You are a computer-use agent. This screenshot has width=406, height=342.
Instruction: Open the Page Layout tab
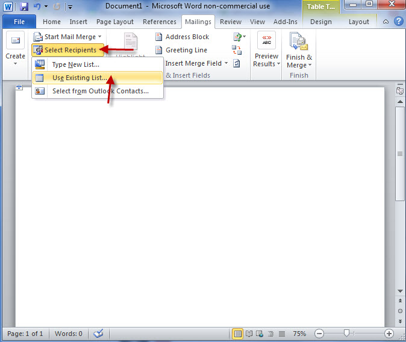pyautogui.click(x=115, y=22)
